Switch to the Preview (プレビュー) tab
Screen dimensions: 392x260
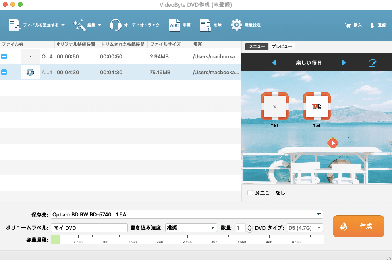[x=282, y=47]
